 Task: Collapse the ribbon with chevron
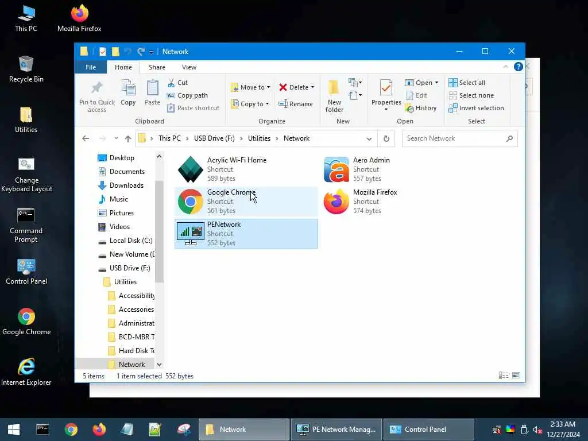point(505,67)
